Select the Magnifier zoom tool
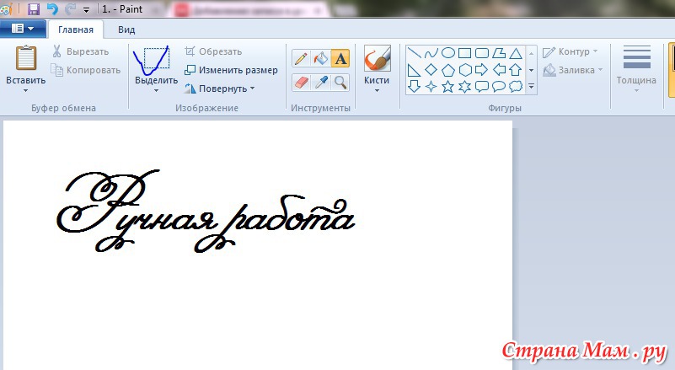The image size is (675, 370). (x=340, y=82)
